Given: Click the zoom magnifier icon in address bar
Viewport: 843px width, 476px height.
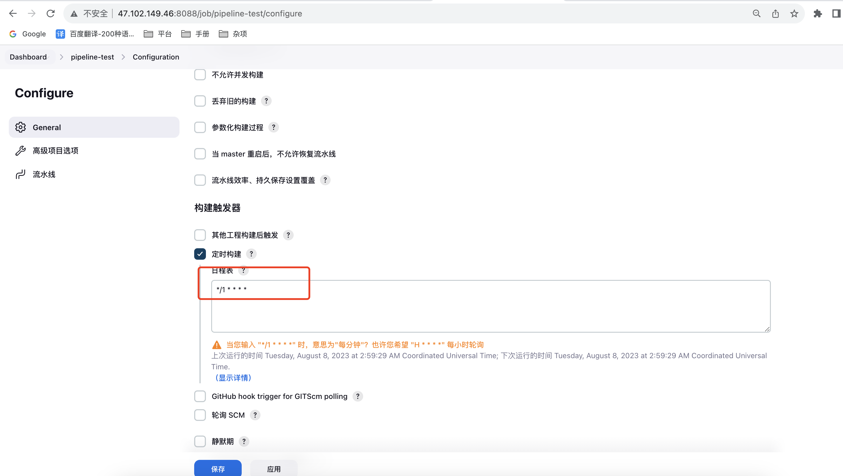Looking at the screenshot, I should [756, 13].
